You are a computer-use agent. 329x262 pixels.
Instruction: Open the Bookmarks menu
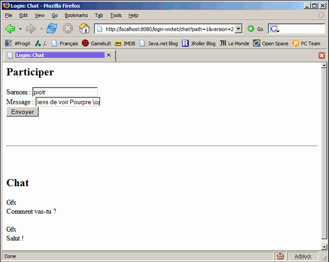point(76,15)
